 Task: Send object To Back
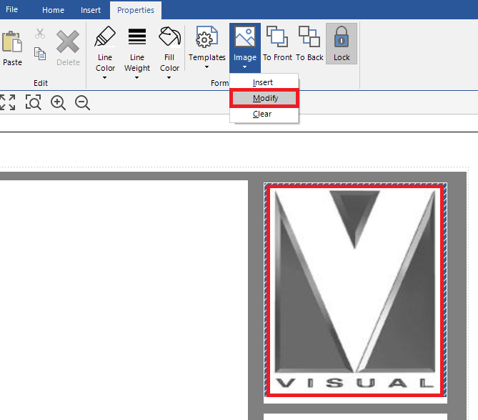(309, 44)
